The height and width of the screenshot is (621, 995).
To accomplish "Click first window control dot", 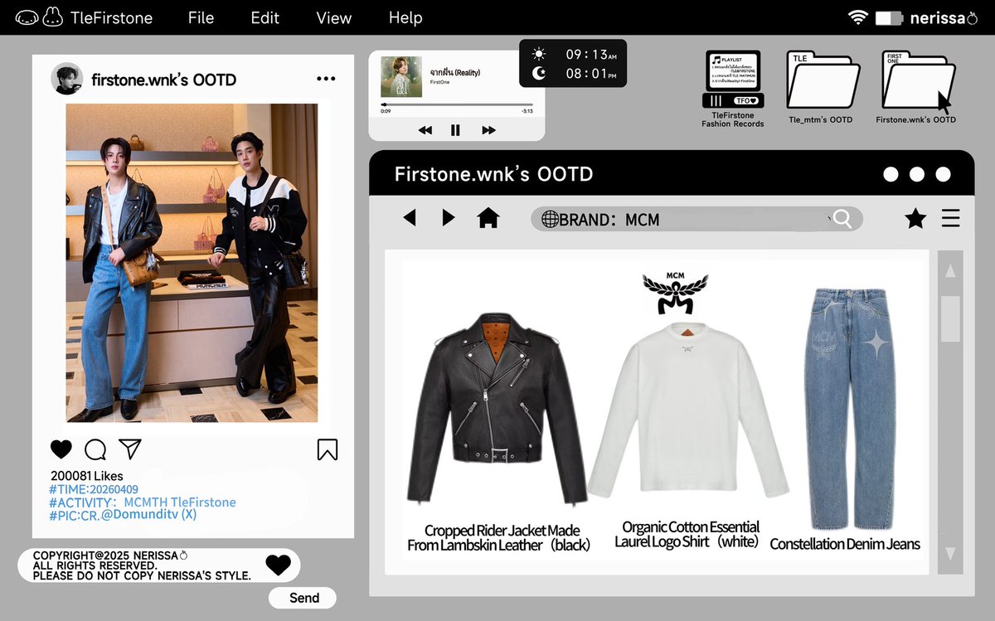I will tap(891, 174).
